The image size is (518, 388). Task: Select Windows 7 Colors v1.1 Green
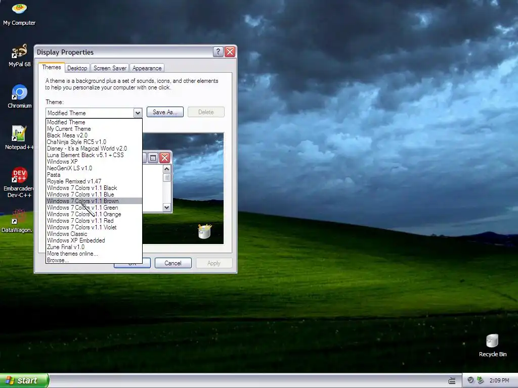point(94,208)
